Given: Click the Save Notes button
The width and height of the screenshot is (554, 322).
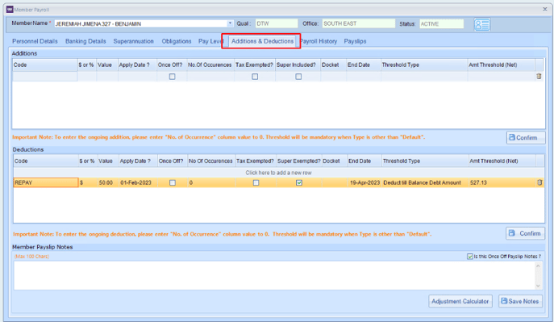Looking at the screenshot, I should [x=520, y=301].
